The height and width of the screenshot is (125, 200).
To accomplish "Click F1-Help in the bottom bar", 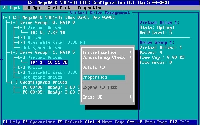I will point(11,122).
